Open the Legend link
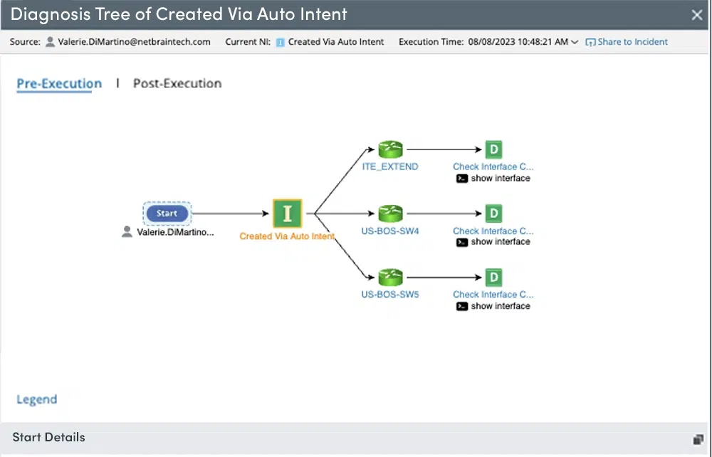This screenshot has width=712, height=457. pyautogui.click(x=37, y=399)
